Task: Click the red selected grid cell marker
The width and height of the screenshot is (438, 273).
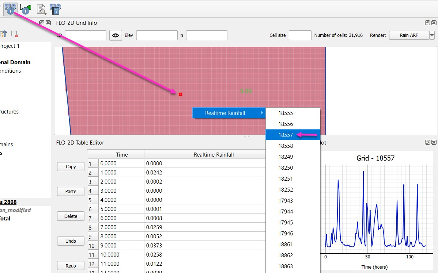Action: [181, 95]
